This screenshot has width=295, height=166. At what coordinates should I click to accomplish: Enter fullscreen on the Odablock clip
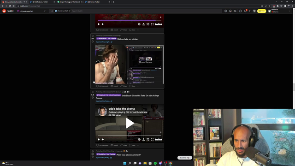152,139
